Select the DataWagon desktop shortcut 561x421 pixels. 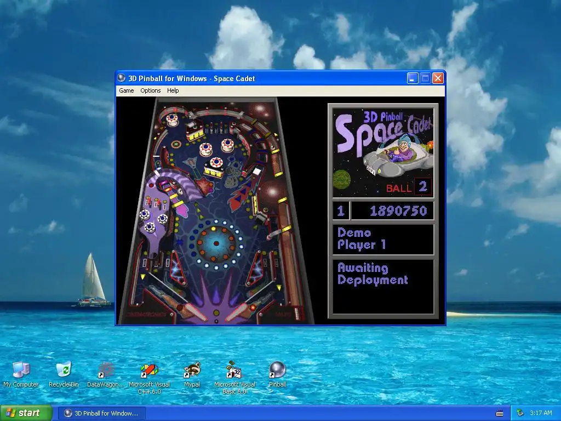pyautogui.click(x=106, y=374)
